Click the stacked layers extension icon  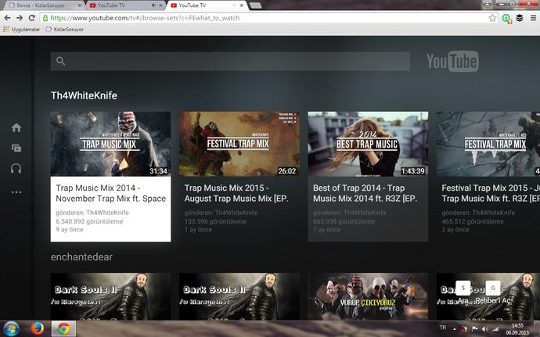(520, 18)
